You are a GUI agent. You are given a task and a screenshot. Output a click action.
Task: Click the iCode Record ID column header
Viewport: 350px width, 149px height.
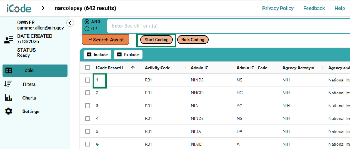111,68
